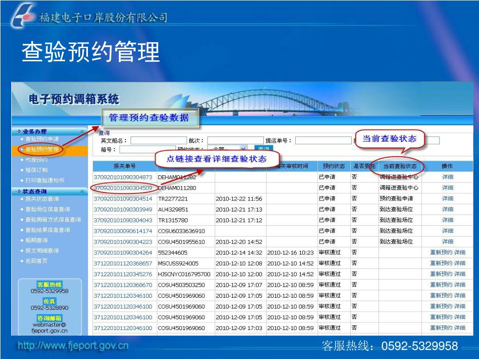The height and width of the screenshot is (359, 479).
Task: Open declaration 370920101090304509 link
Action: click(123, 188)
